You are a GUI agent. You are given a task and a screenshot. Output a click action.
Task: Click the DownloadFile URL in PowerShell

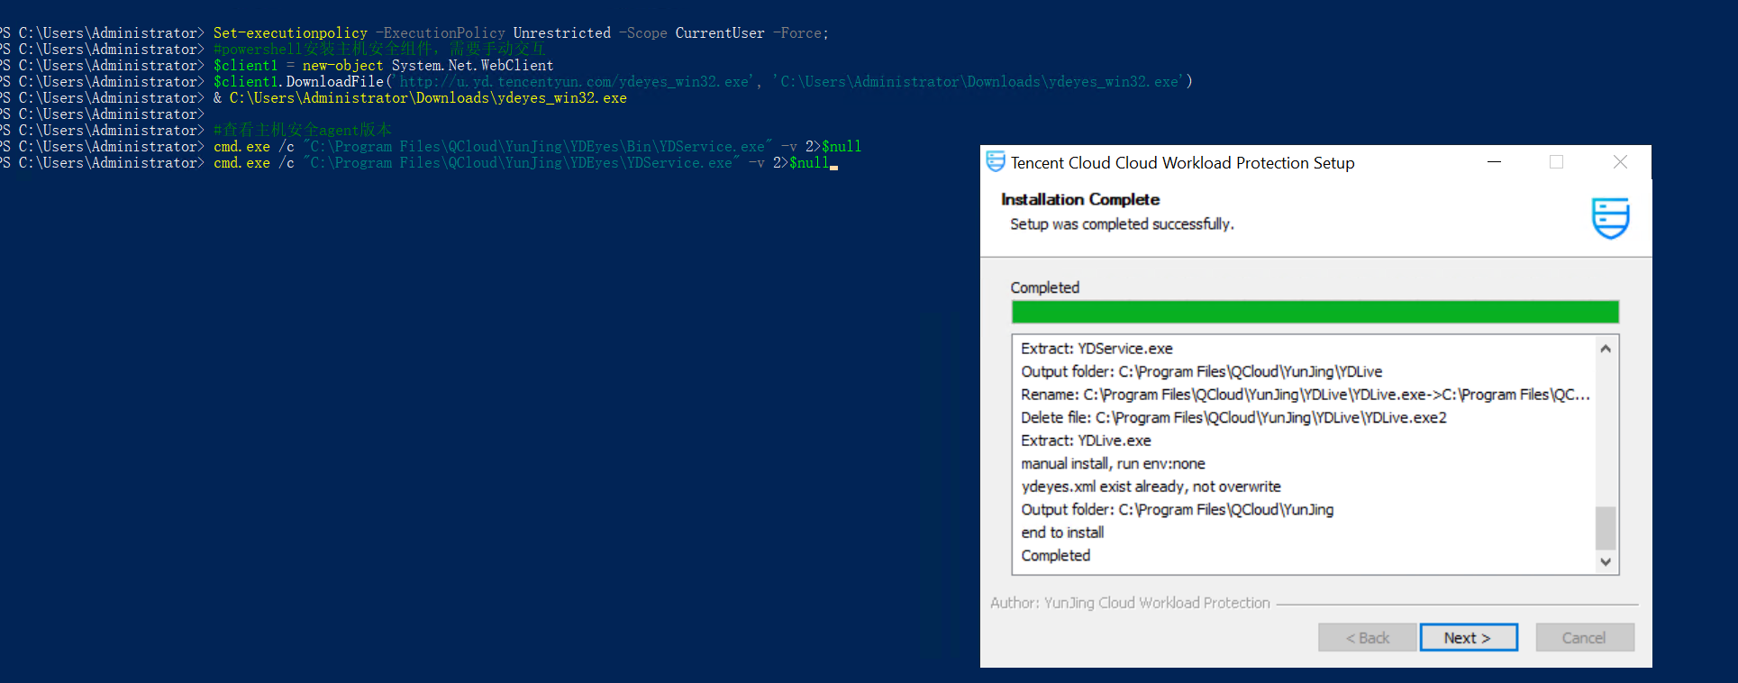[x=573, y=82]
